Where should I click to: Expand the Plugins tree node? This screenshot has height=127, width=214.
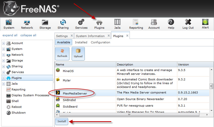[4, 78]
